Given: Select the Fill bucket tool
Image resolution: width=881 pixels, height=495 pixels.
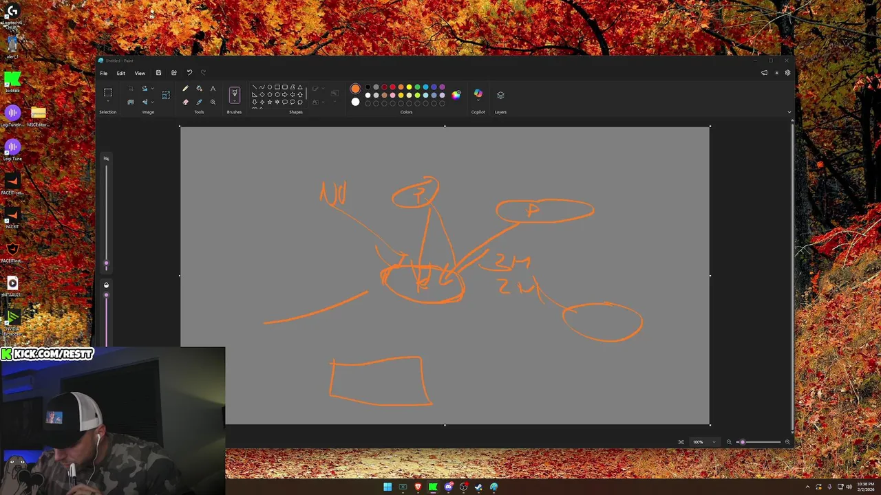Looking at the screenshot, I should [199, 89].
